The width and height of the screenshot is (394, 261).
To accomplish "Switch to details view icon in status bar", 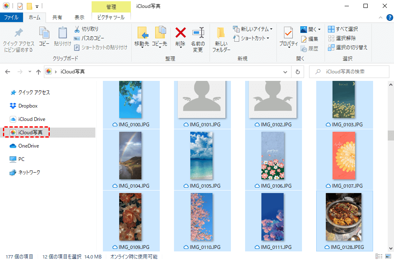I will click(379, 256).
